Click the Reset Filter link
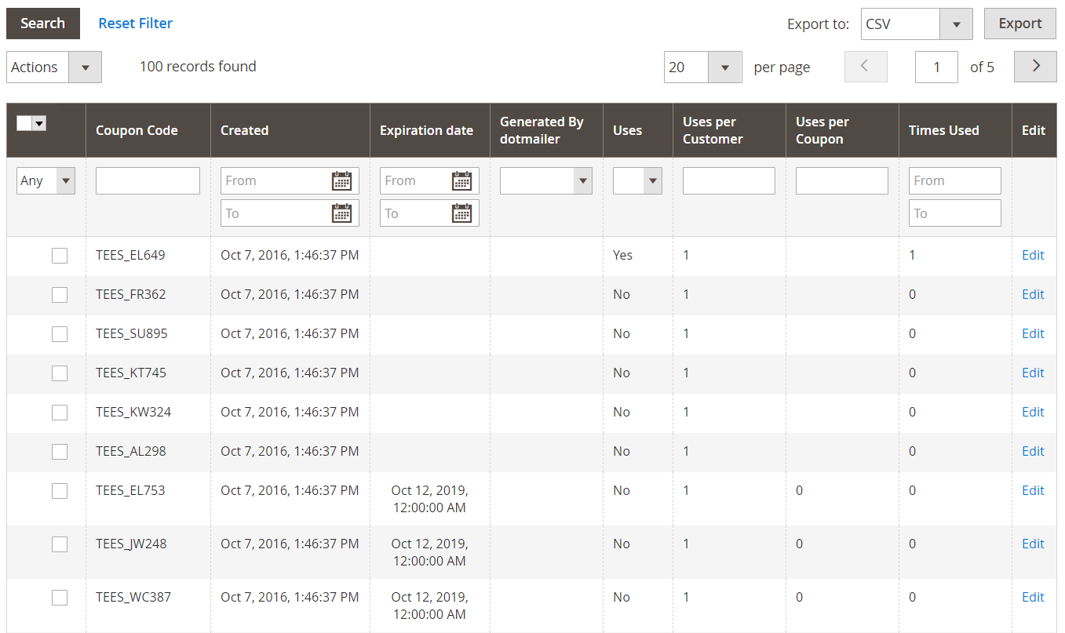Viewport: 1065px width, 633px height. [x=136, y=24]
